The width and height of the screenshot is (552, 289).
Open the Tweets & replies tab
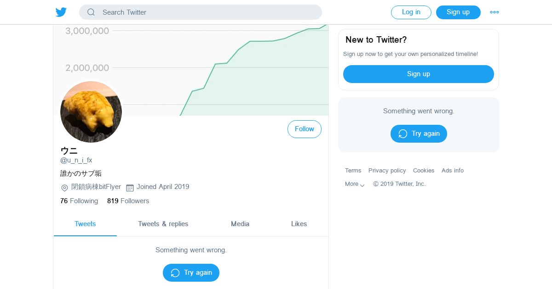(x=163, y=224)
